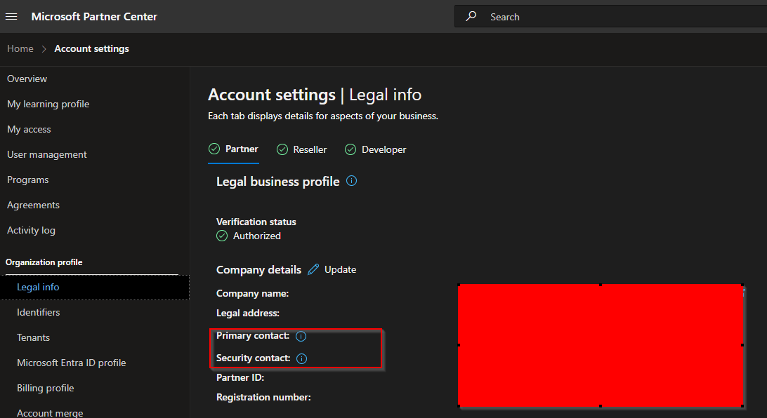This screenshot has height=418, width=767.
Task: Click the Security contact label
Action: click(254, 358)
